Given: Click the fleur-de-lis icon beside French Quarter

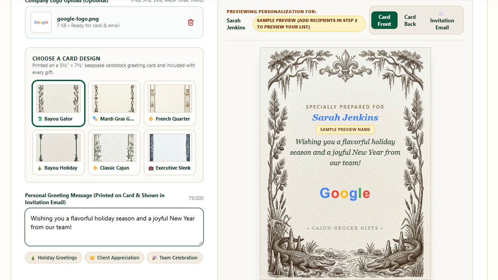Looking at the screenshot, I should tap(151, 119).
